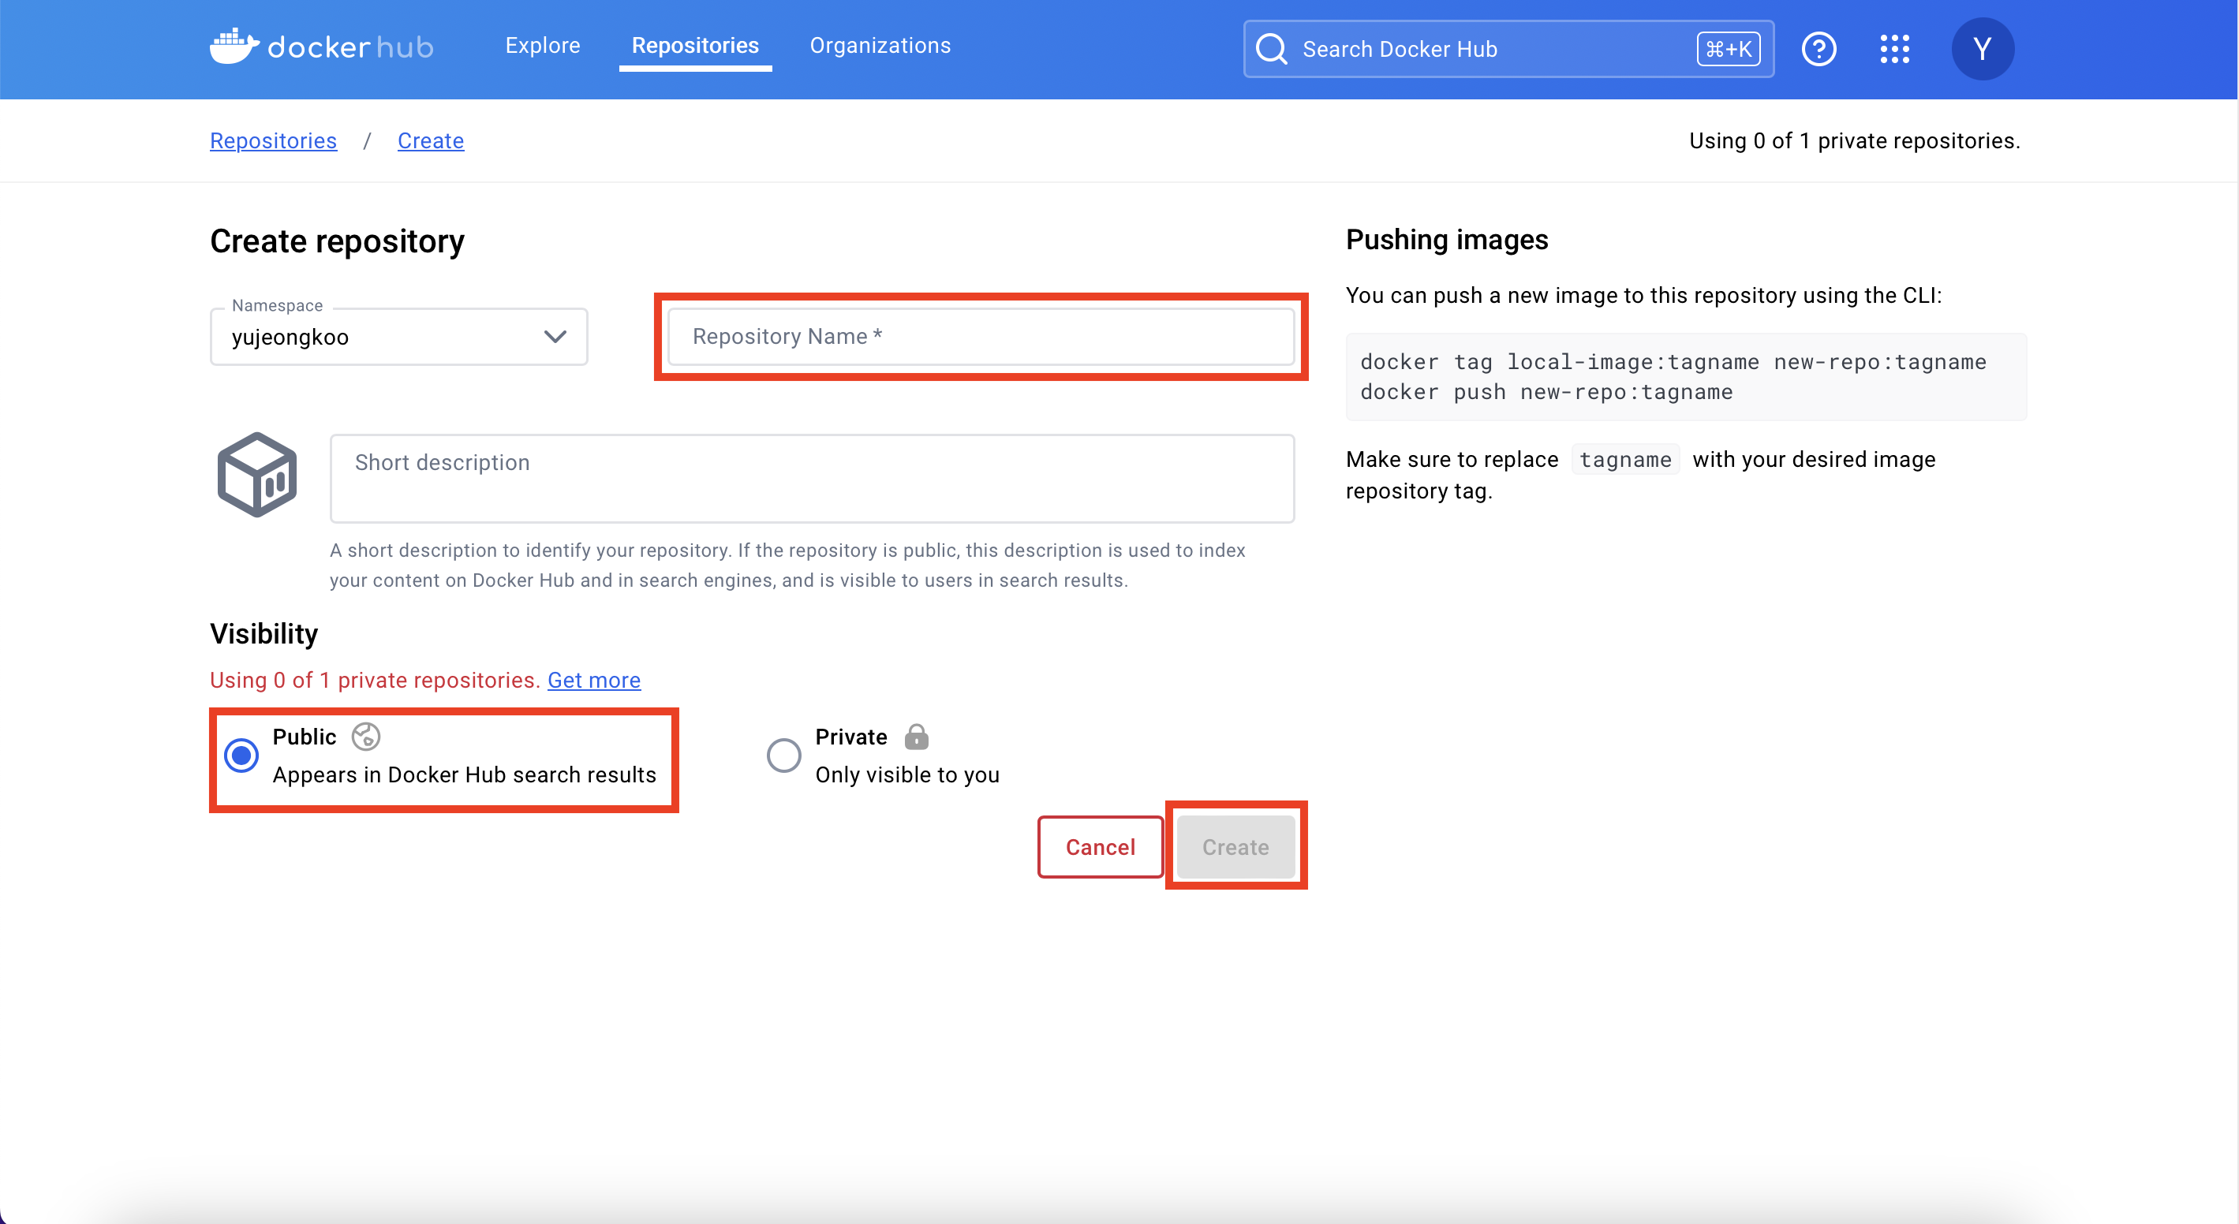Click the lock icon beside Private
Viewport: 2239px width, 1224px height.
coord(916,737)
